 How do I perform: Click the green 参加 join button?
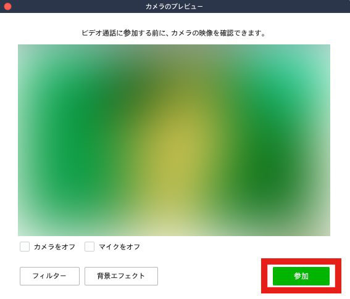tap(301, 276)
